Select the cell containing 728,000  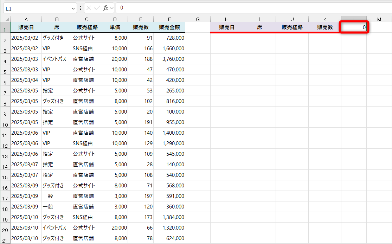tap(169, 37)
